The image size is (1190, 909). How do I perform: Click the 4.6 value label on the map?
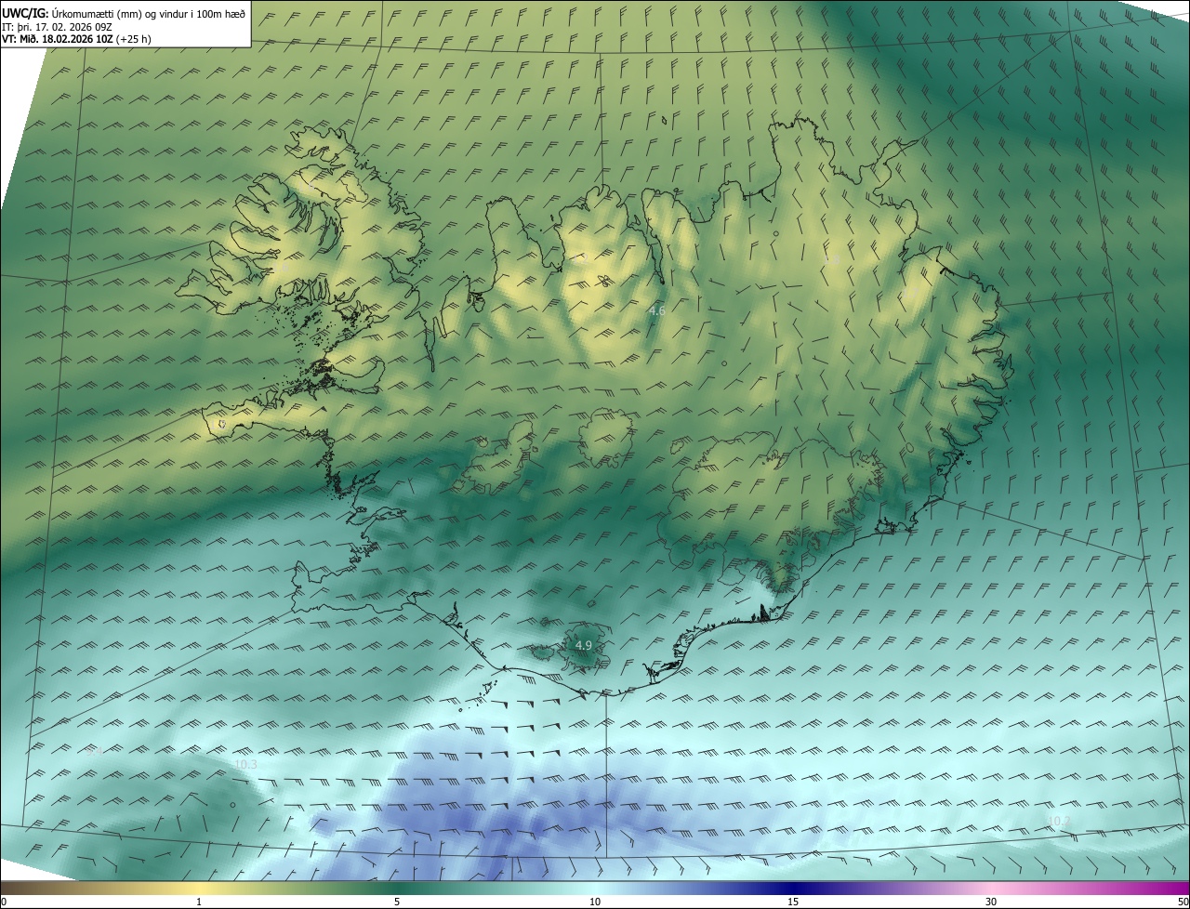656,310
